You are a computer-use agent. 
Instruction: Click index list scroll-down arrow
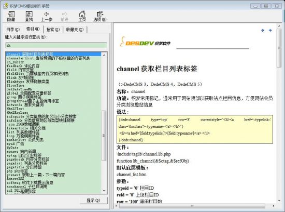click(x=104, y=191)
